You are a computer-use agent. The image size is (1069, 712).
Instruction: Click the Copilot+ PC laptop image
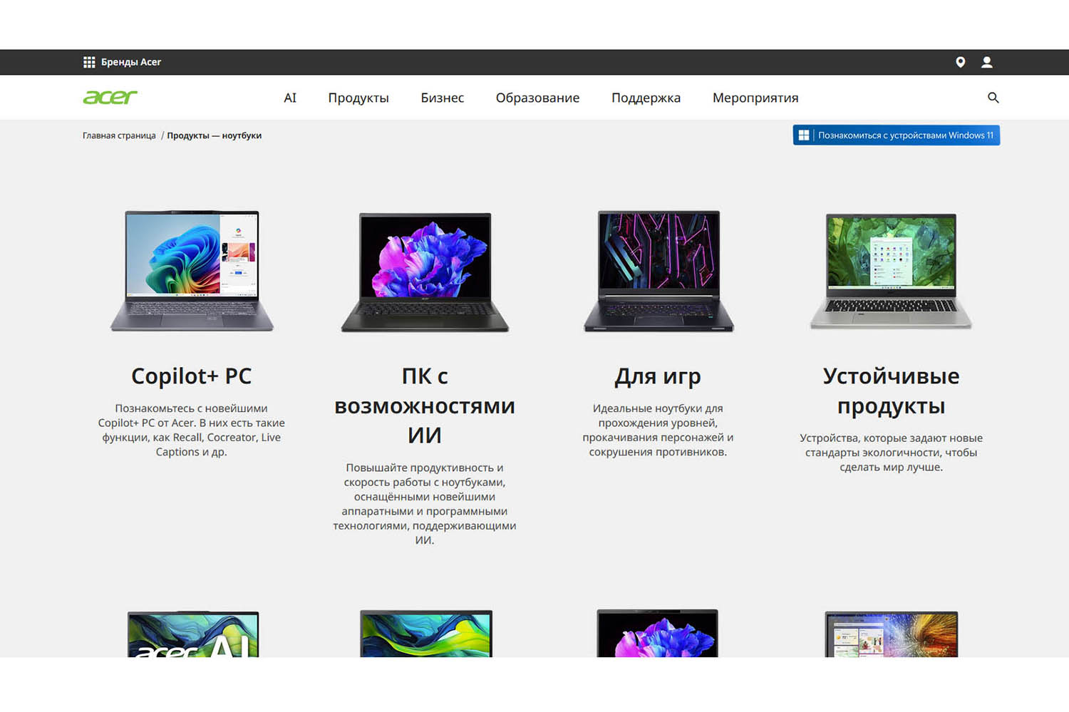(192, 271)
